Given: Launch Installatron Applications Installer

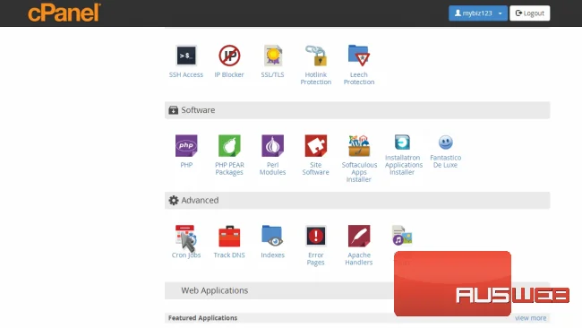Looking at the screenshot, I should coord(402,142).
